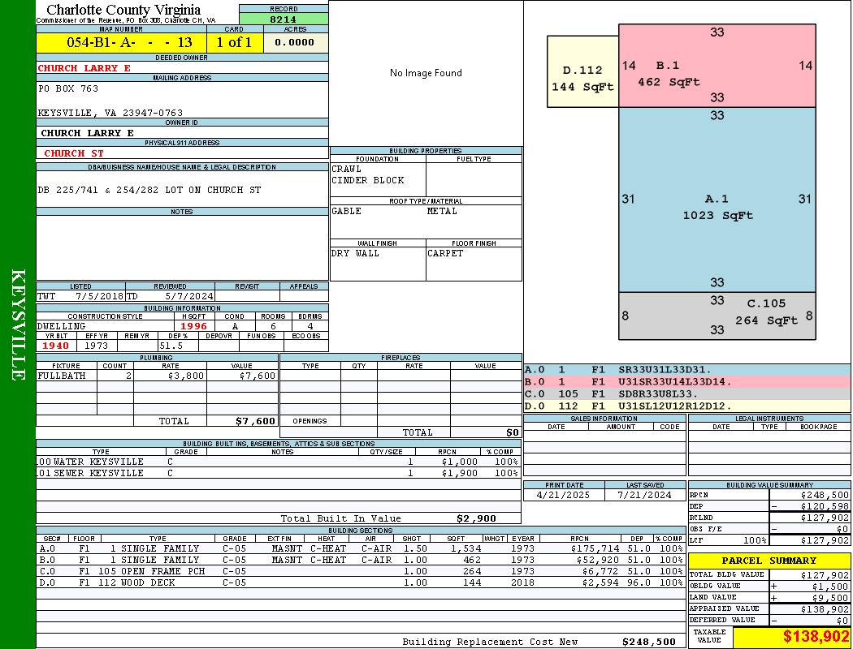Screen dimensions: 853x649
Task: Click the yellow PARCEL SUMMARY header
Action: pyautogui.click(x=769, y=561)
